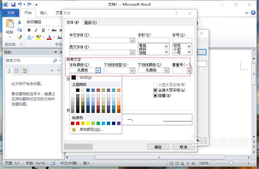Open the emphasis mark dropdown
Viewport: 259px width, 169px height.
coord(189,70)
